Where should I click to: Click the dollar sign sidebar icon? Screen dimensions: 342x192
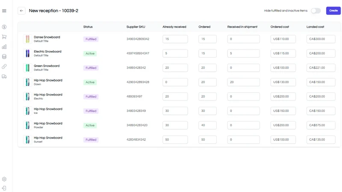[x=4, y=27]
